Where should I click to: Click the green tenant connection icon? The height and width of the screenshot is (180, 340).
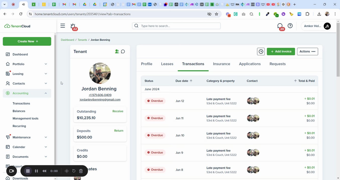117,51
